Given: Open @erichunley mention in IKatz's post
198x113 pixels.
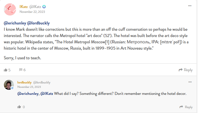Looking at the screenshot, I should 15,23.
